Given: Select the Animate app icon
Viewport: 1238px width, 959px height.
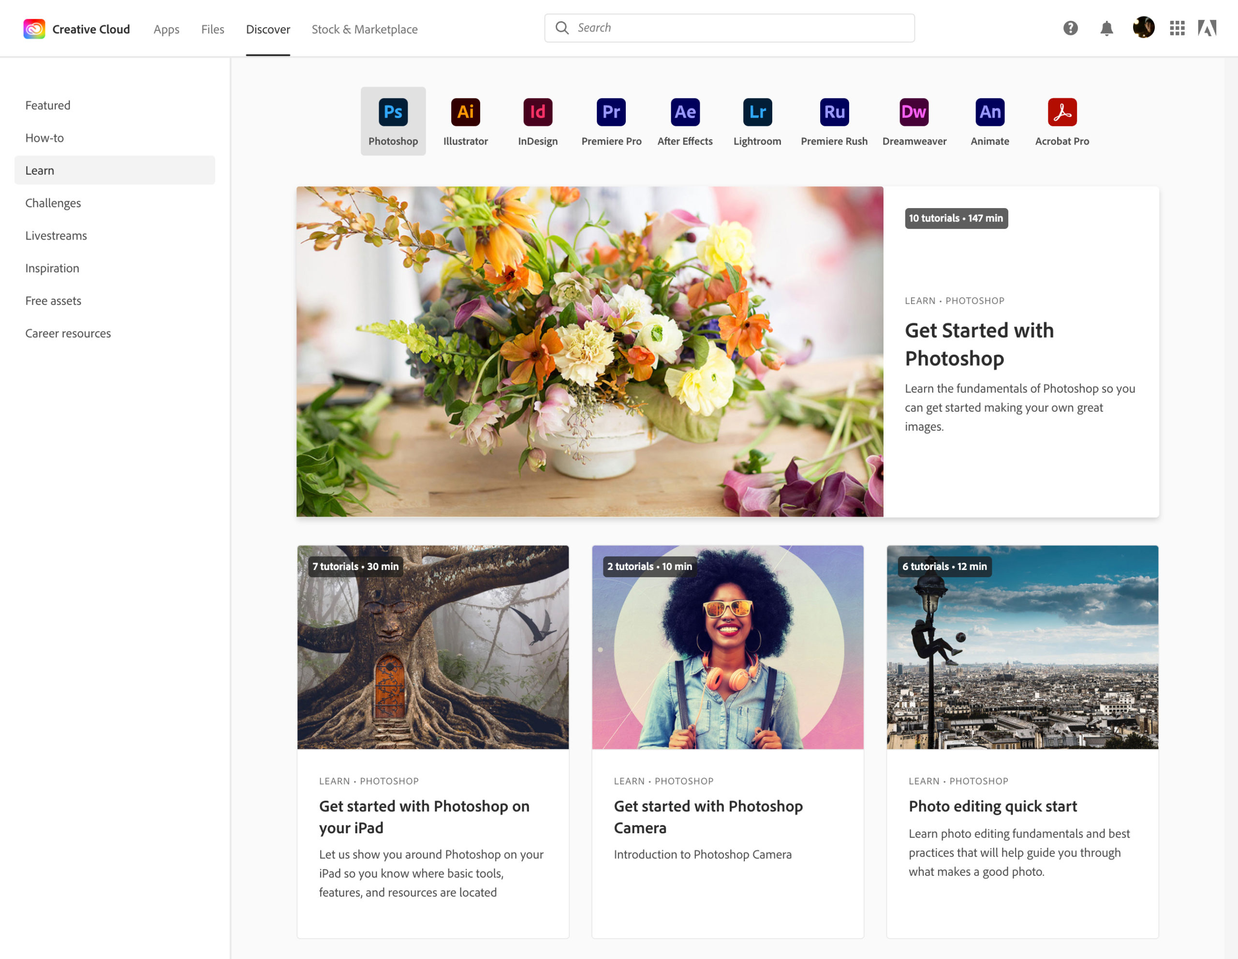Looking at the screenshot, I should tap(990, 112).
